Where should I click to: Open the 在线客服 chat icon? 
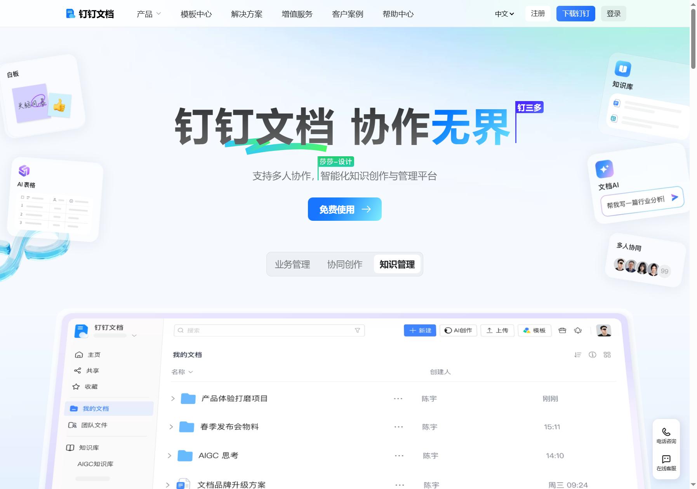click(666, 459)
